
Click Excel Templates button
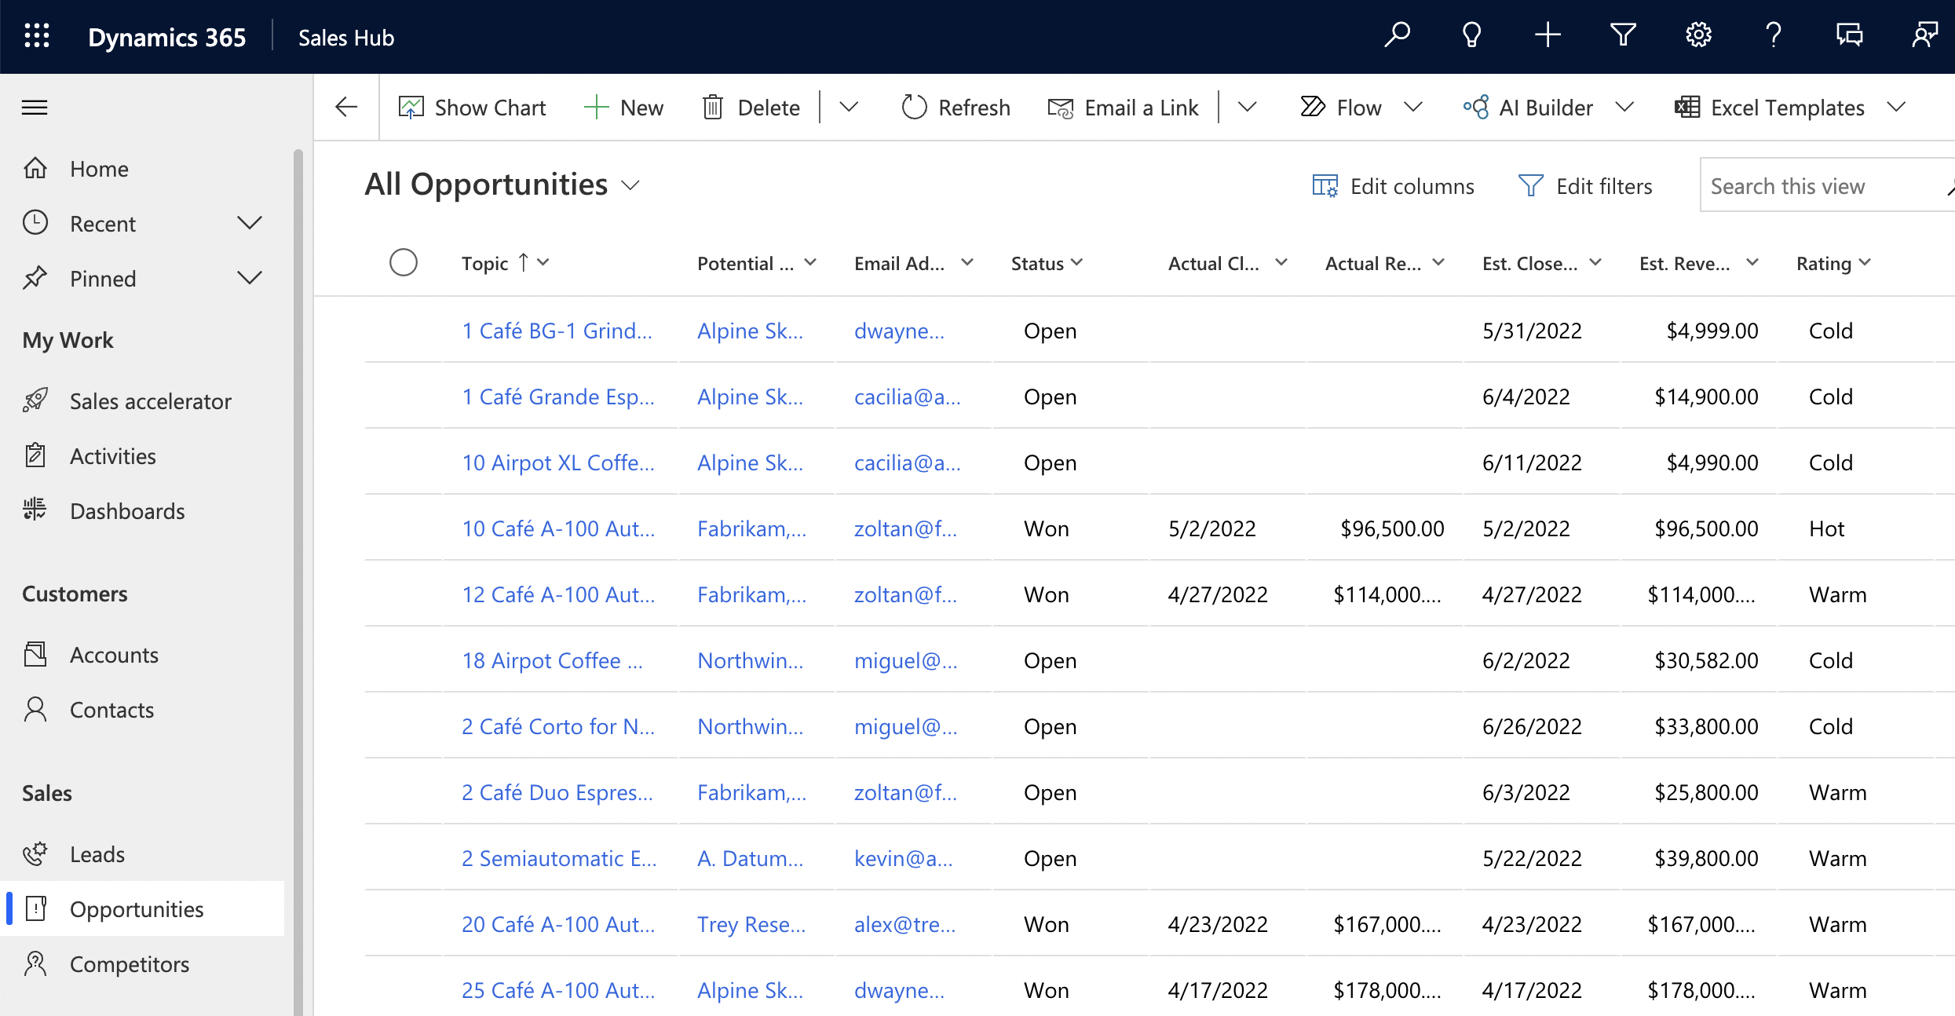point(1769,108)
